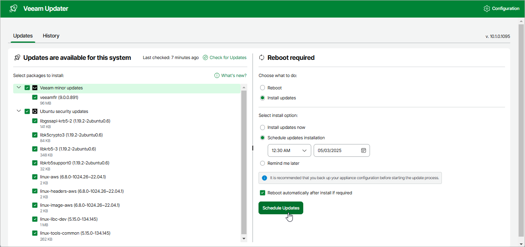Uncheck linux-aws package checkbox
Screen dimensions: 525x247
tap(35, 177)
